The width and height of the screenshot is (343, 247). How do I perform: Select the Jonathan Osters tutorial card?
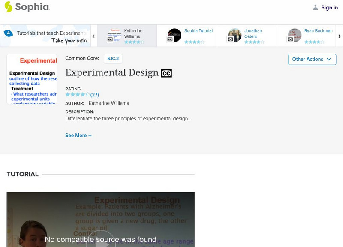(252, 34)
